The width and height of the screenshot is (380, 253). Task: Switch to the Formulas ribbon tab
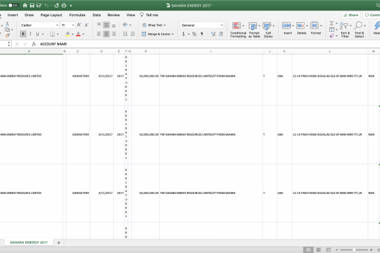coord(77,15)
